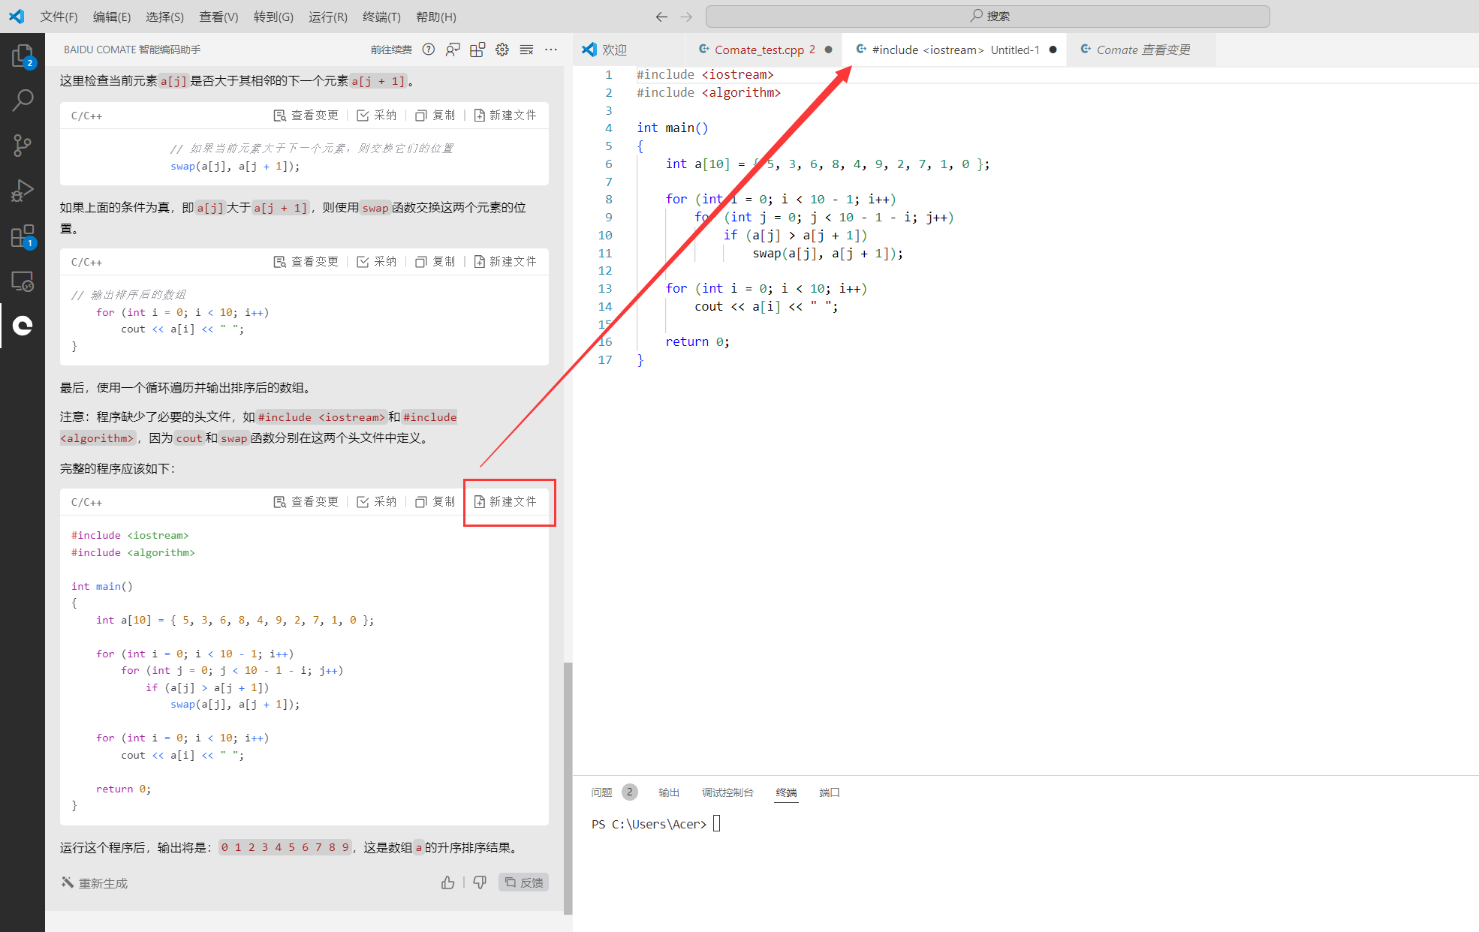
Task: Click the VS Code logo icon
Action: tap(17, 16)
